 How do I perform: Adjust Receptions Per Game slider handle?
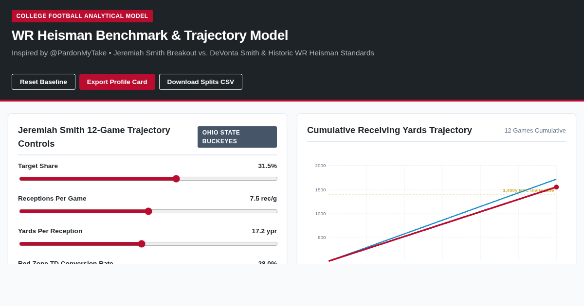tap(148, 211)
